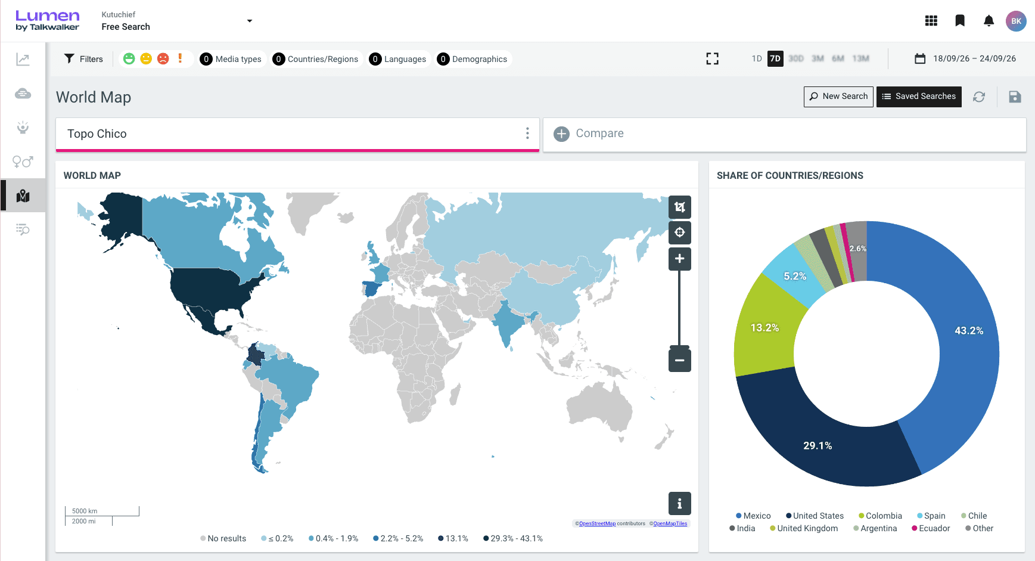Select the World Map sidebar icon

click(23, 196)
